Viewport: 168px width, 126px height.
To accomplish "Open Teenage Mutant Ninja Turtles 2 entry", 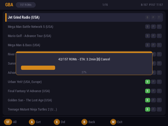I will [32, 109].
